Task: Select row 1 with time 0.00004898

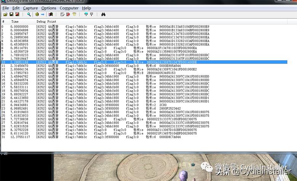Action: click(x=144, y=30)
